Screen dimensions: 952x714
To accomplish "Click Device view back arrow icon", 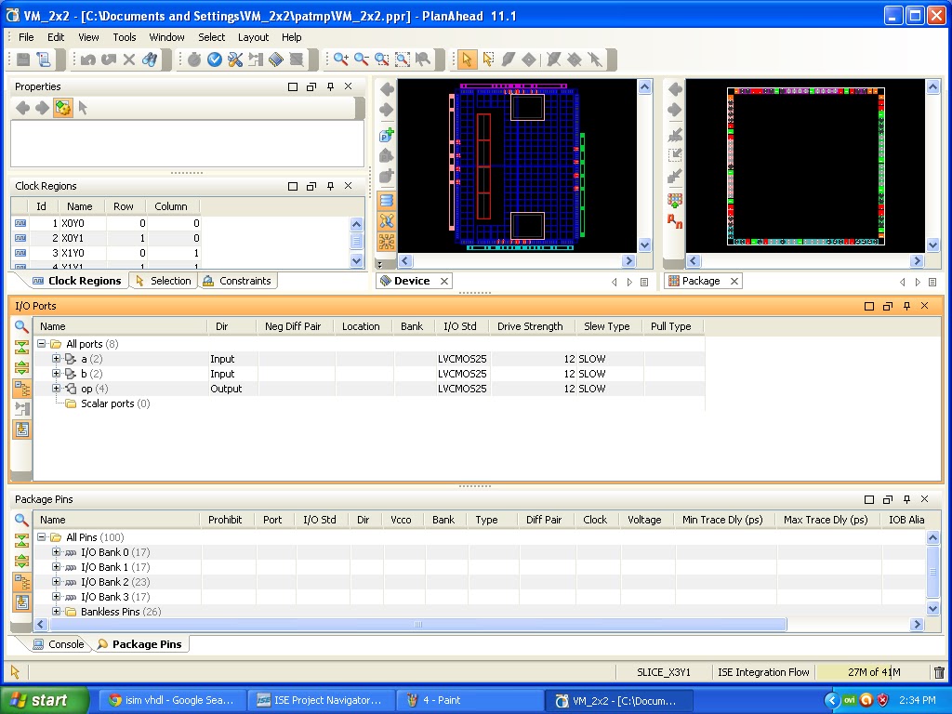I will click(x=387, y=89).
